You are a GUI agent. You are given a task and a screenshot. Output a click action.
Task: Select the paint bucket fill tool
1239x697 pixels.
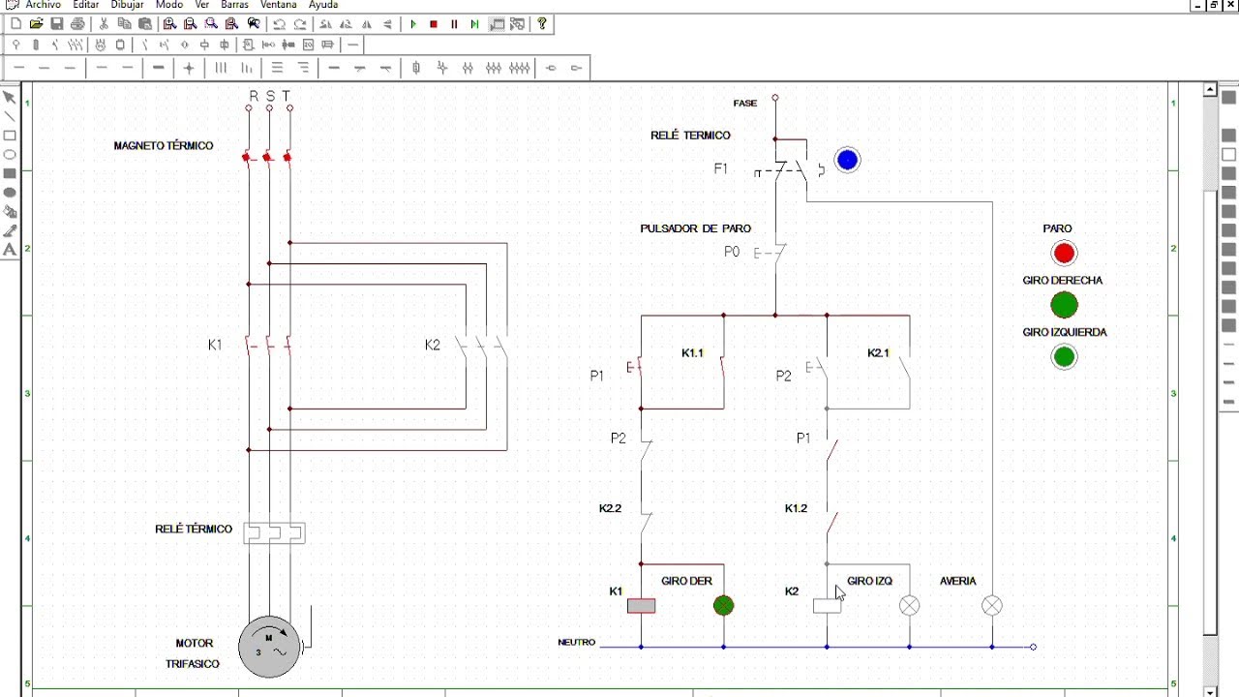[10, 212]
